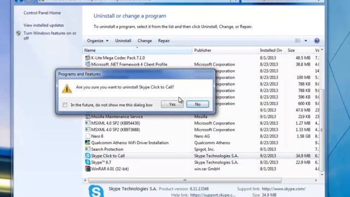
Task: Select 'Nero 8' program name
Action: pyautogui.click(x=97, y=136)
